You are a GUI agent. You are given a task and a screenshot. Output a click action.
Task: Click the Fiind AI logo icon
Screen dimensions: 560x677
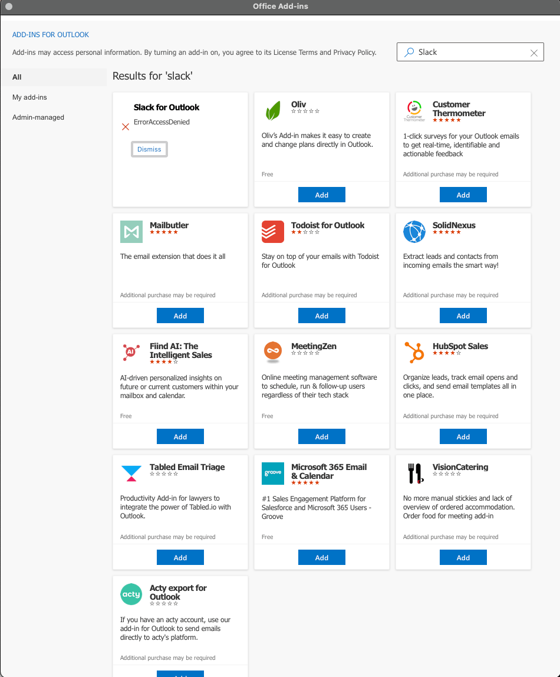tap(131, 352)
